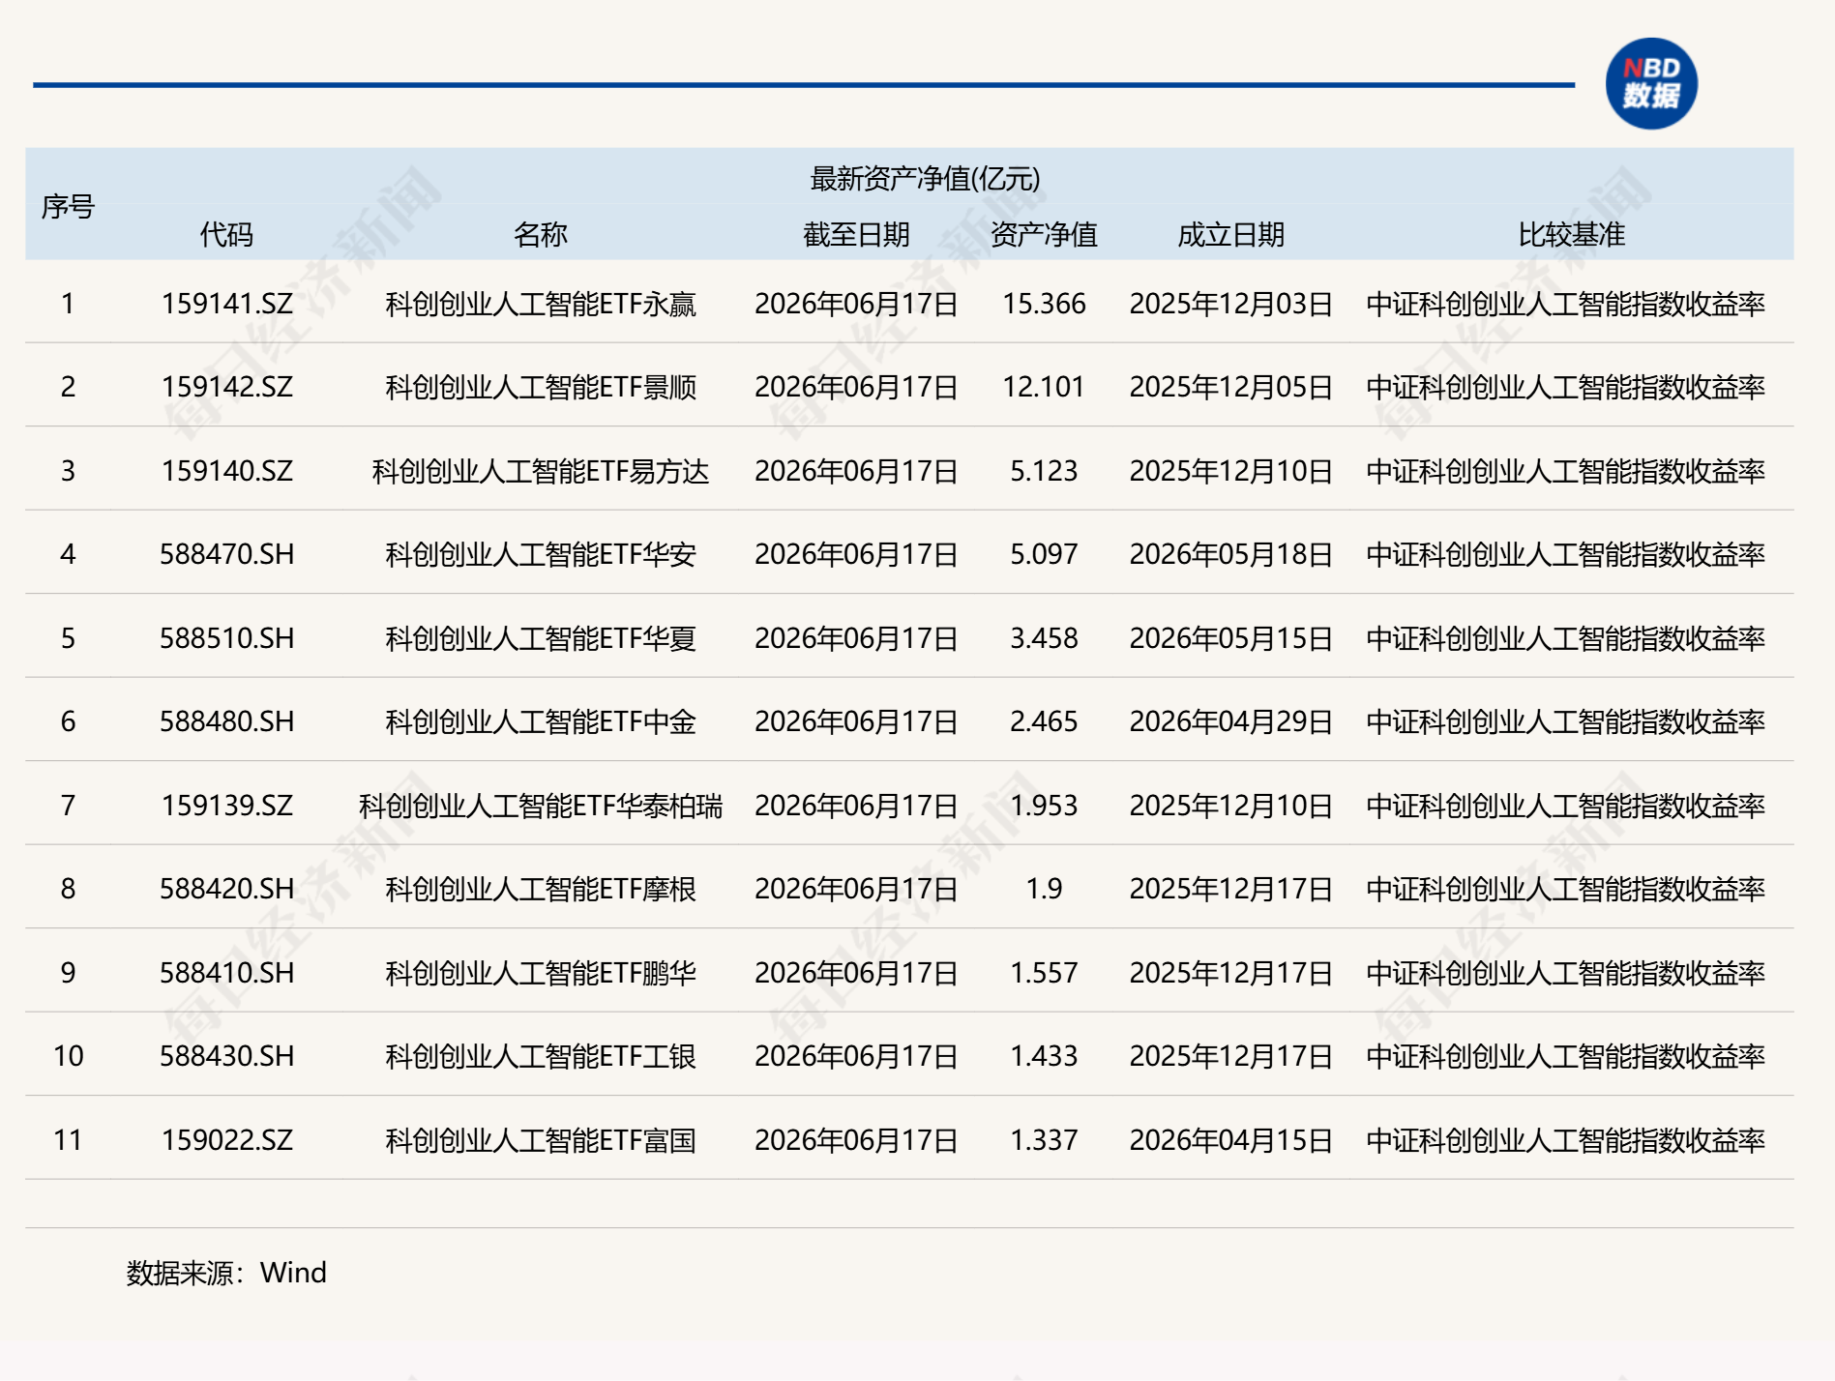Viewport: 1835px width, 1381px height.
Task: Click founding date 2025年12月05日
Action: coord(1230,387)
